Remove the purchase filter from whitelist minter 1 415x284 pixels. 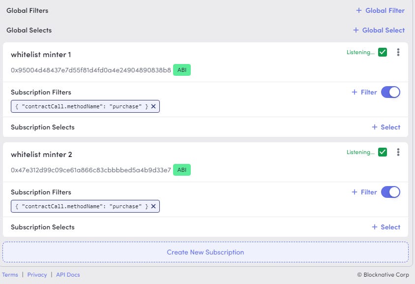click(x=154, y=106)
